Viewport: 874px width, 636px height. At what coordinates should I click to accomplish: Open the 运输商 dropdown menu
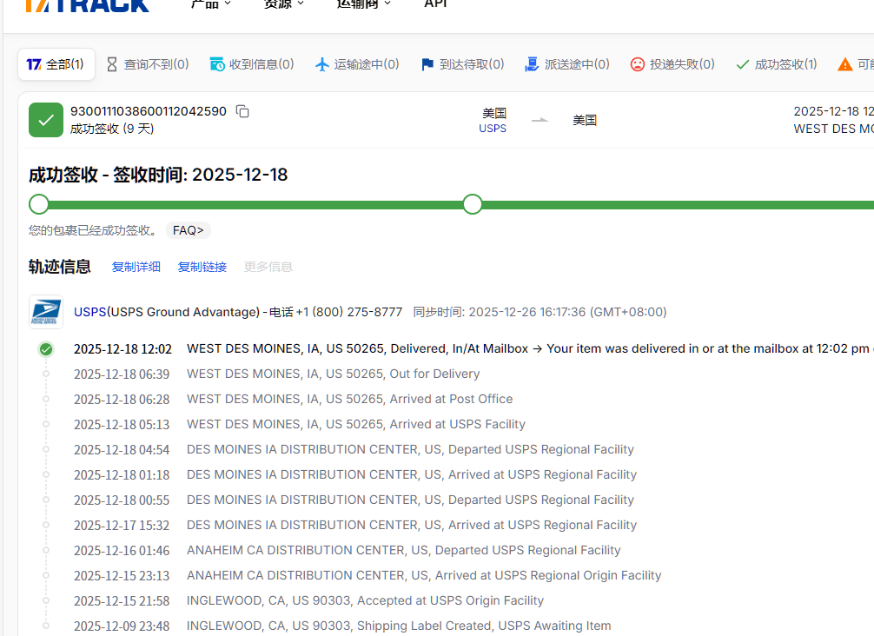(363, 3)
